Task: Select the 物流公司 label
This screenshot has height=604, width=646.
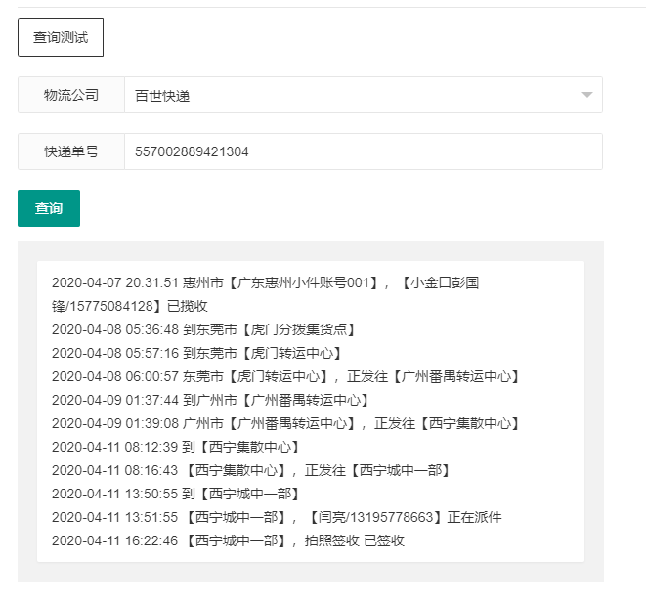Action: coord(71,95)
